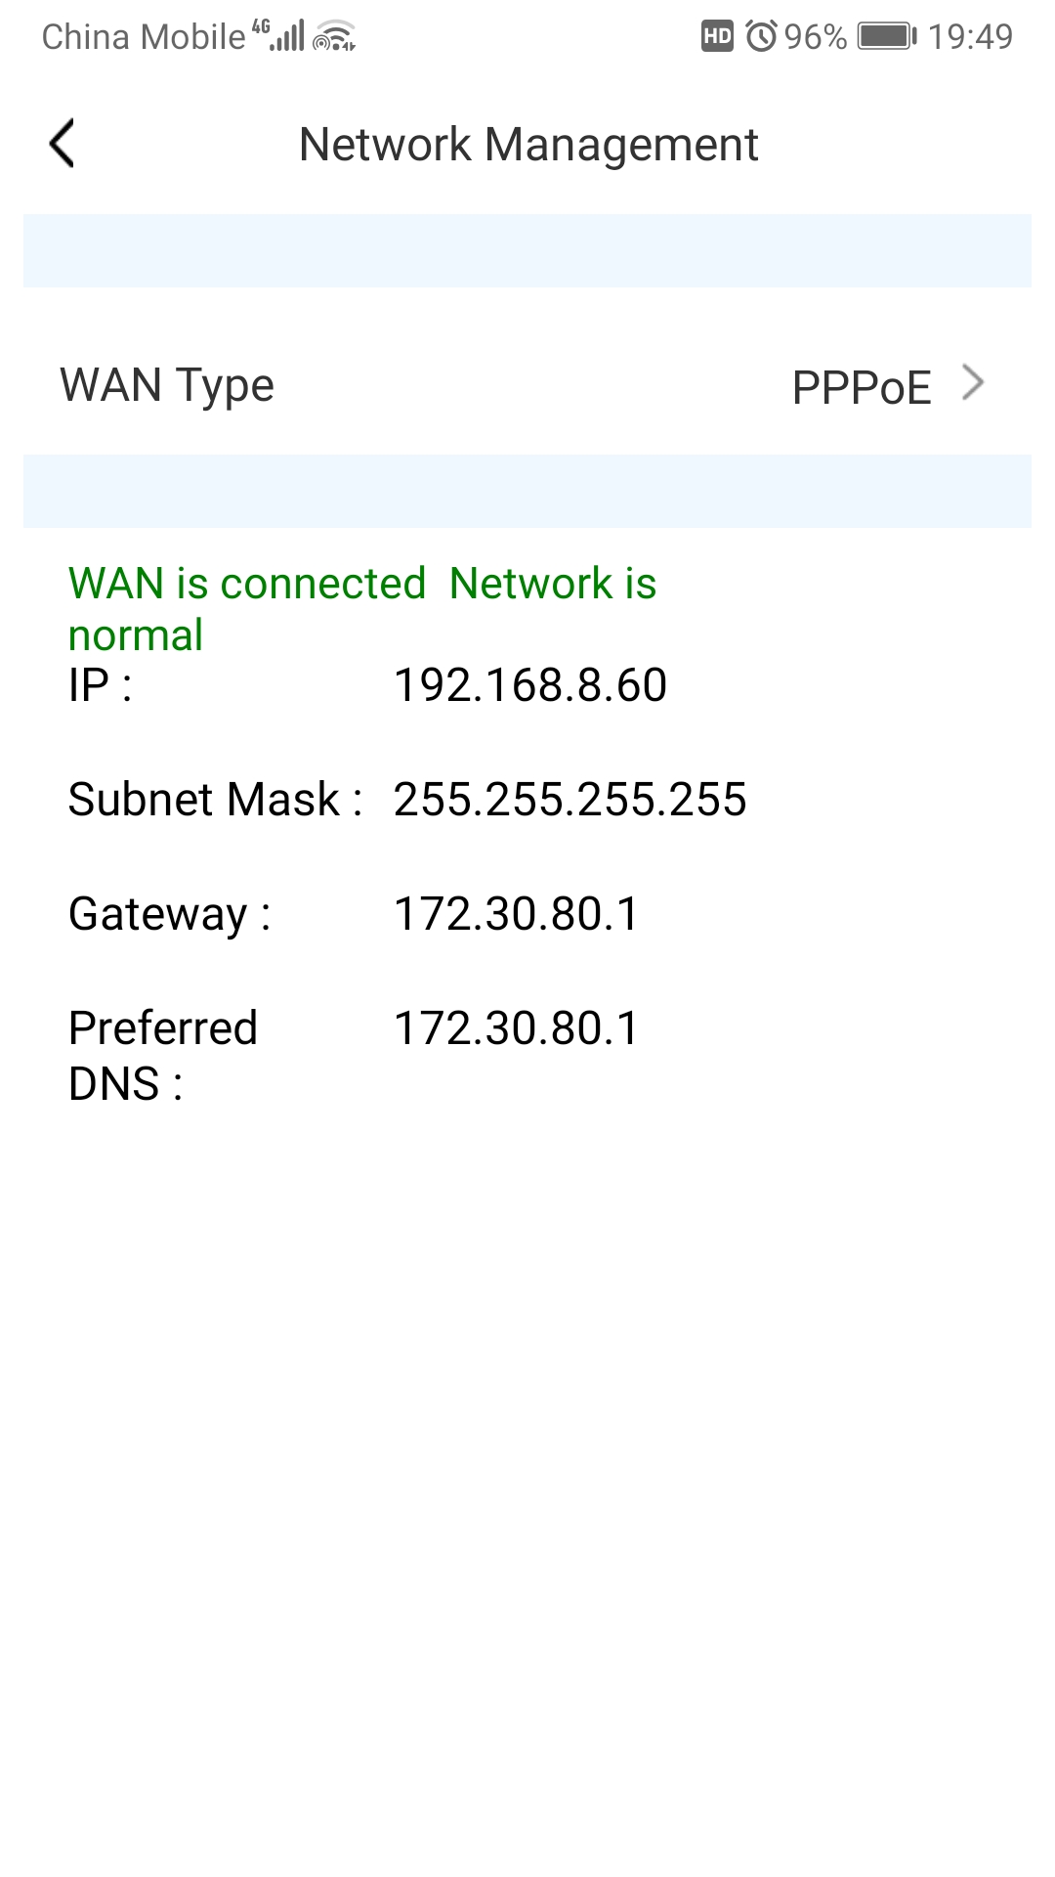
Task: Tap the Subnet Mask label
Action: (x=215, y=800)
